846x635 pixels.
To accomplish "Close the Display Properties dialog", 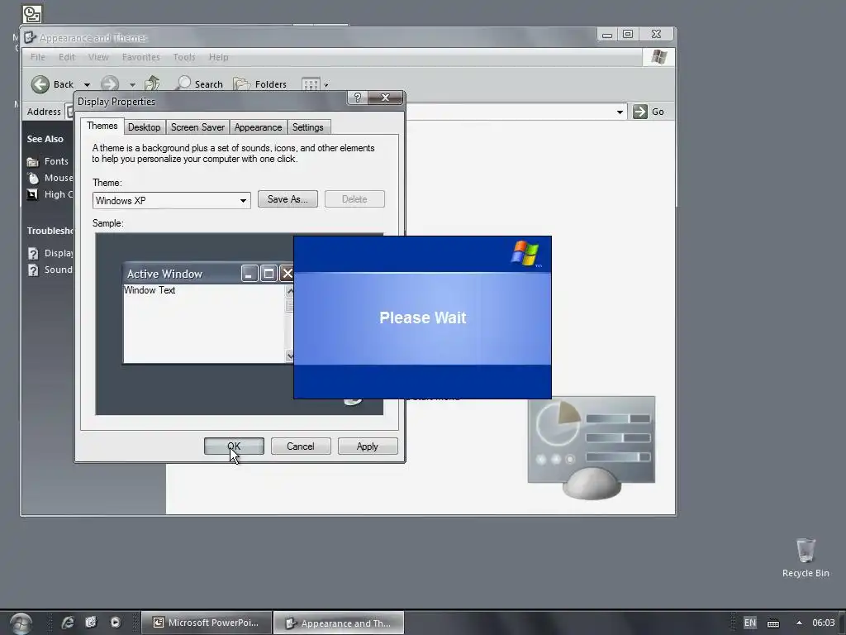I will [x=385, y=98].
